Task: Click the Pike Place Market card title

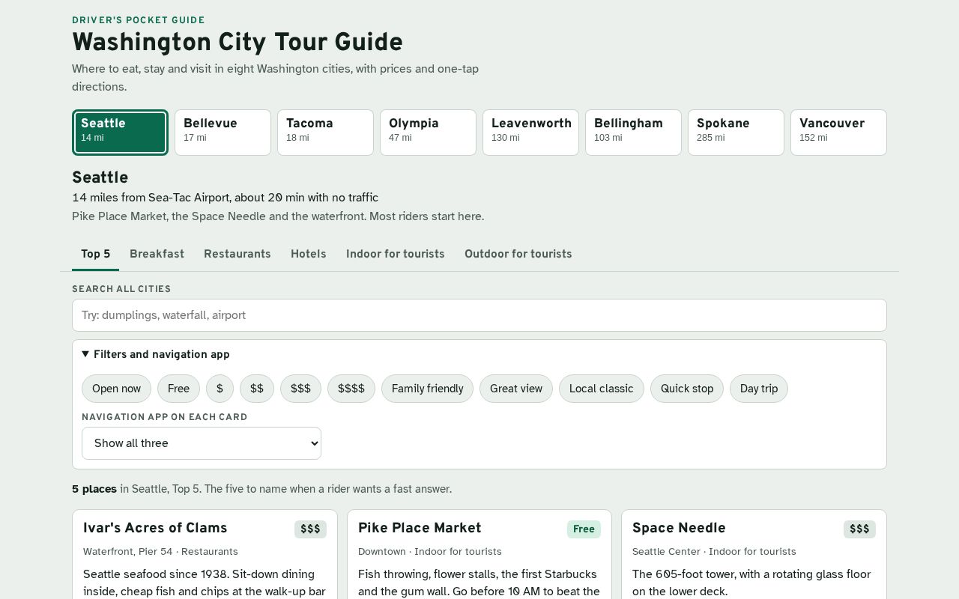Action: tap(420, 528)
